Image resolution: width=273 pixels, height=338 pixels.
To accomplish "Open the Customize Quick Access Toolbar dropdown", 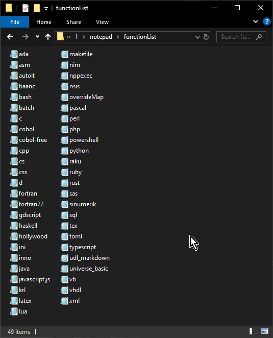I will 46,8.
